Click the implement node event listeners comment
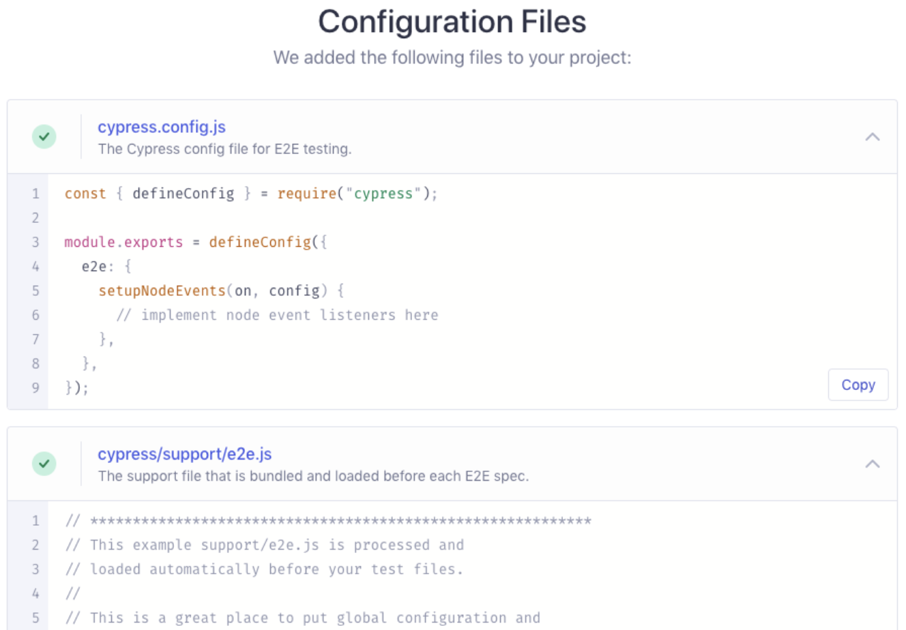Viewport: 906px width, 630px height. click(277, 315)
